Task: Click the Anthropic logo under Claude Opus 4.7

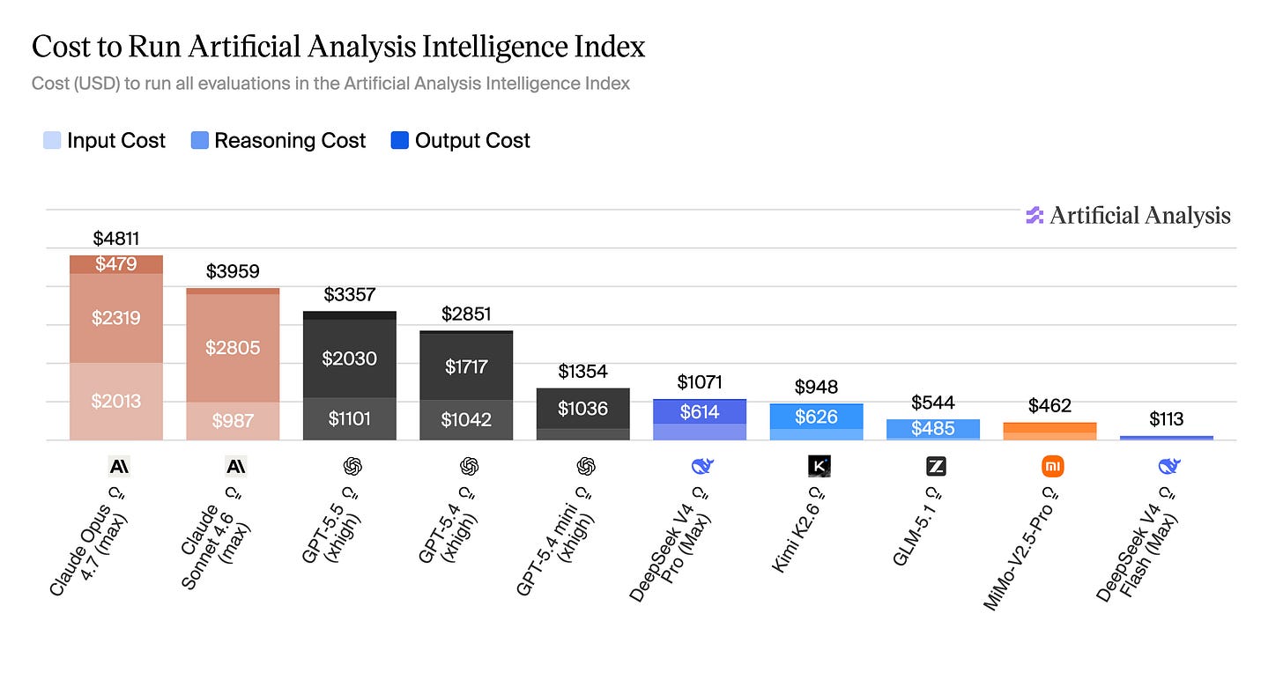Action: tap(117, 466)
